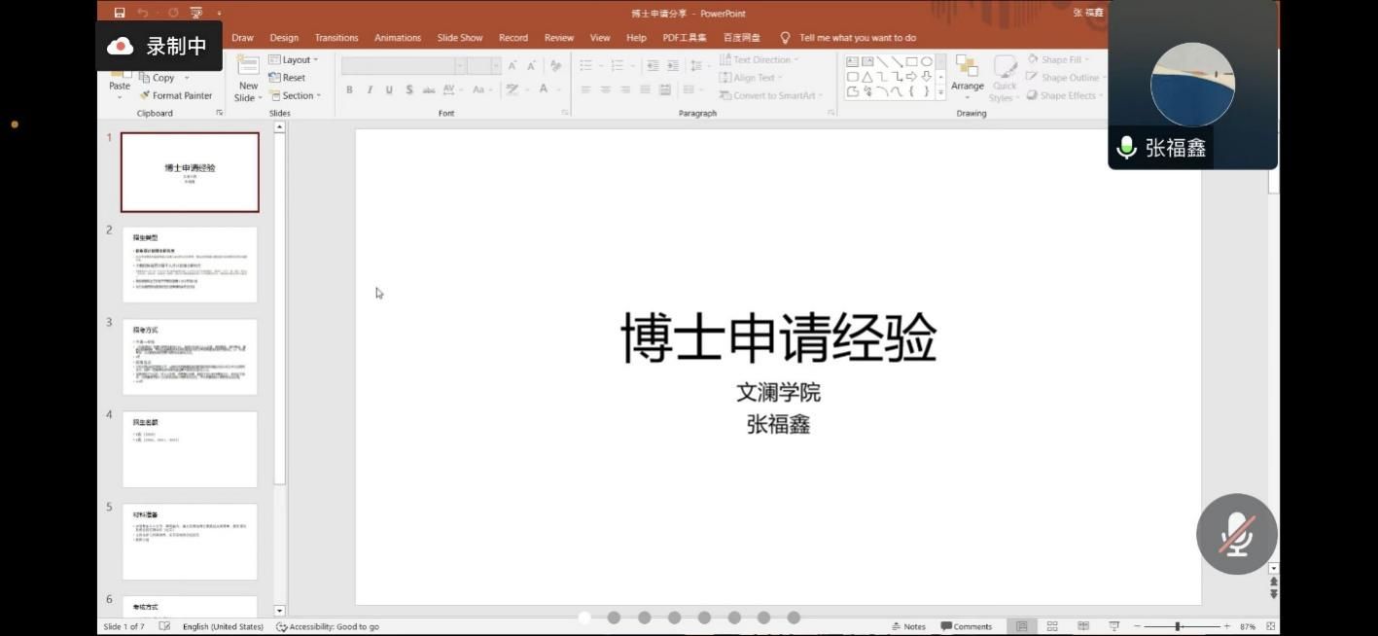Open the font size combo box
1378x636 pixels.
(483, 66)
